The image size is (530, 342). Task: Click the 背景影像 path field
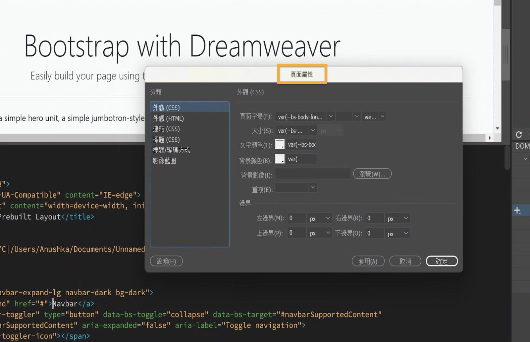pyautogui.click(x=312, y=173)
